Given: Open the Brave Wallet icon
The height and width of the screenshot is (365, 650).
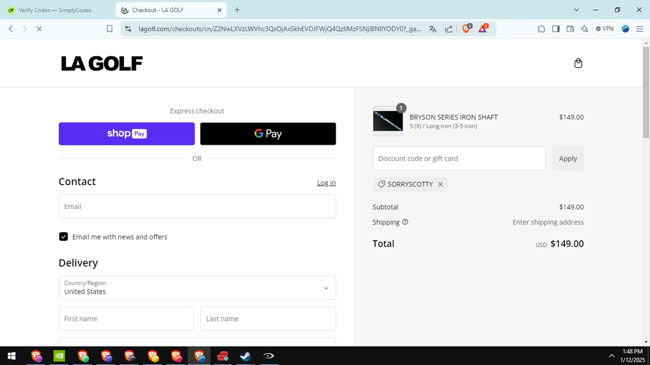Looking at the screenshot, I should point(570,29).
